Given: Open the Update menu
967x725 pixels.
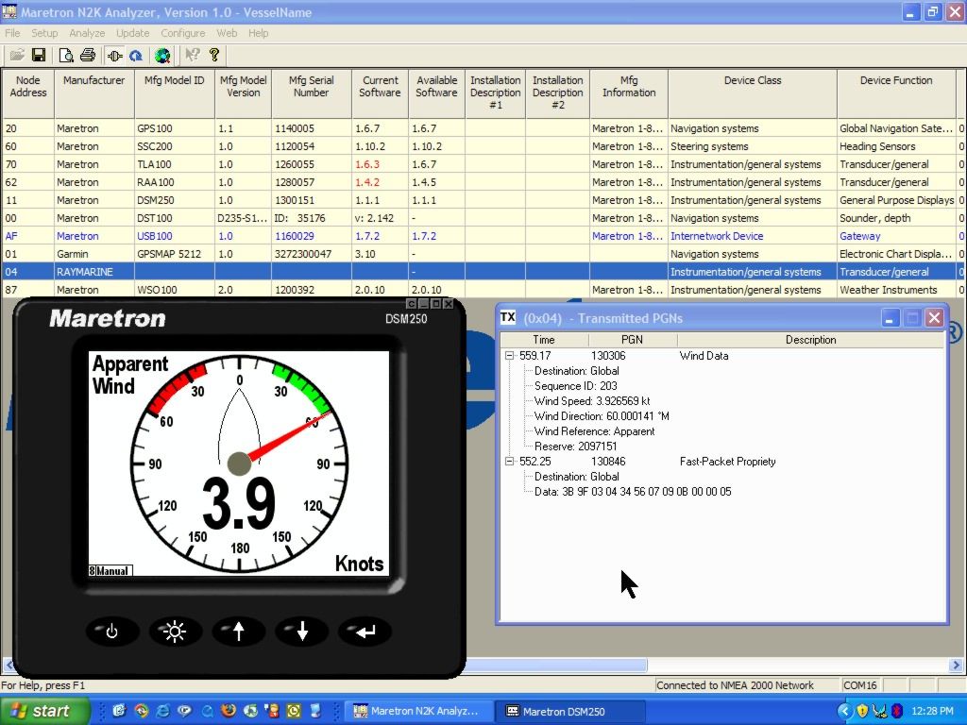Looking at the screenshot, I should coord(132,33).
